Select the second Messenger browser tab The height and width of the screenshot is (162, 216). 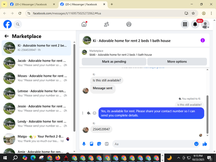(81, 4)
